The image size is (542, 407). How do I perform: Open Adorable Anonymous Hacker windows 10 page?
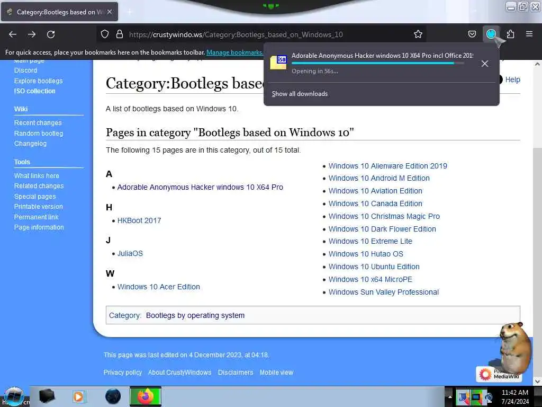coord(200,187)
